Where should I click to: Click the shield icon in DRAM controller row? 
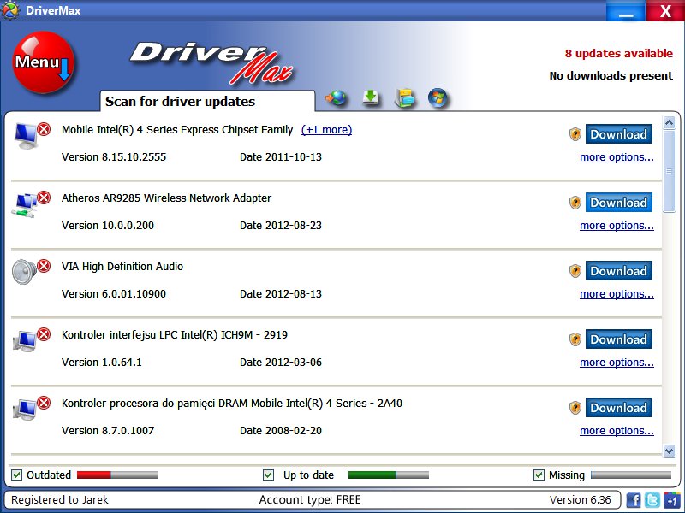575,408
